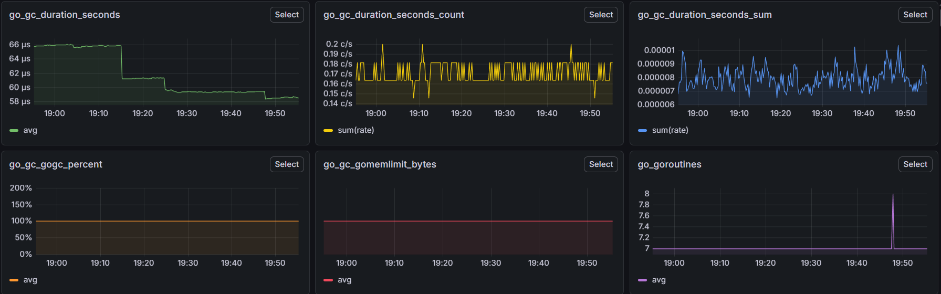Viewport: 941px width, 294px height.
Task: Toggle avg legend in go_gc_gogc_percent panel
Action: pyautogui.click(x=30, y=280)
